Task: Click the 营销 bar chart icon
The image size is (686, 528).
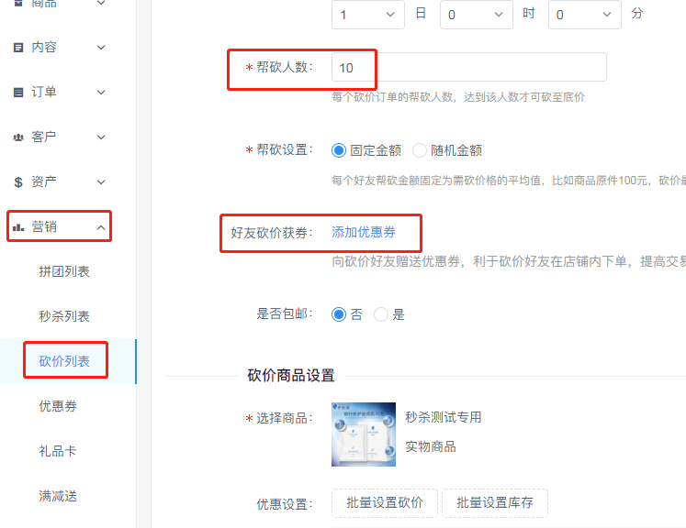Action: [18, 227]
